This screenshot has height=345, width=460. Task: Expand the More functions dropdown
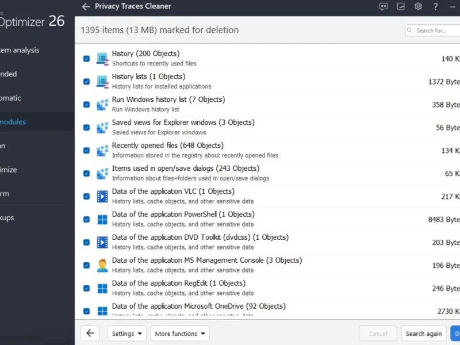(180, 333)
